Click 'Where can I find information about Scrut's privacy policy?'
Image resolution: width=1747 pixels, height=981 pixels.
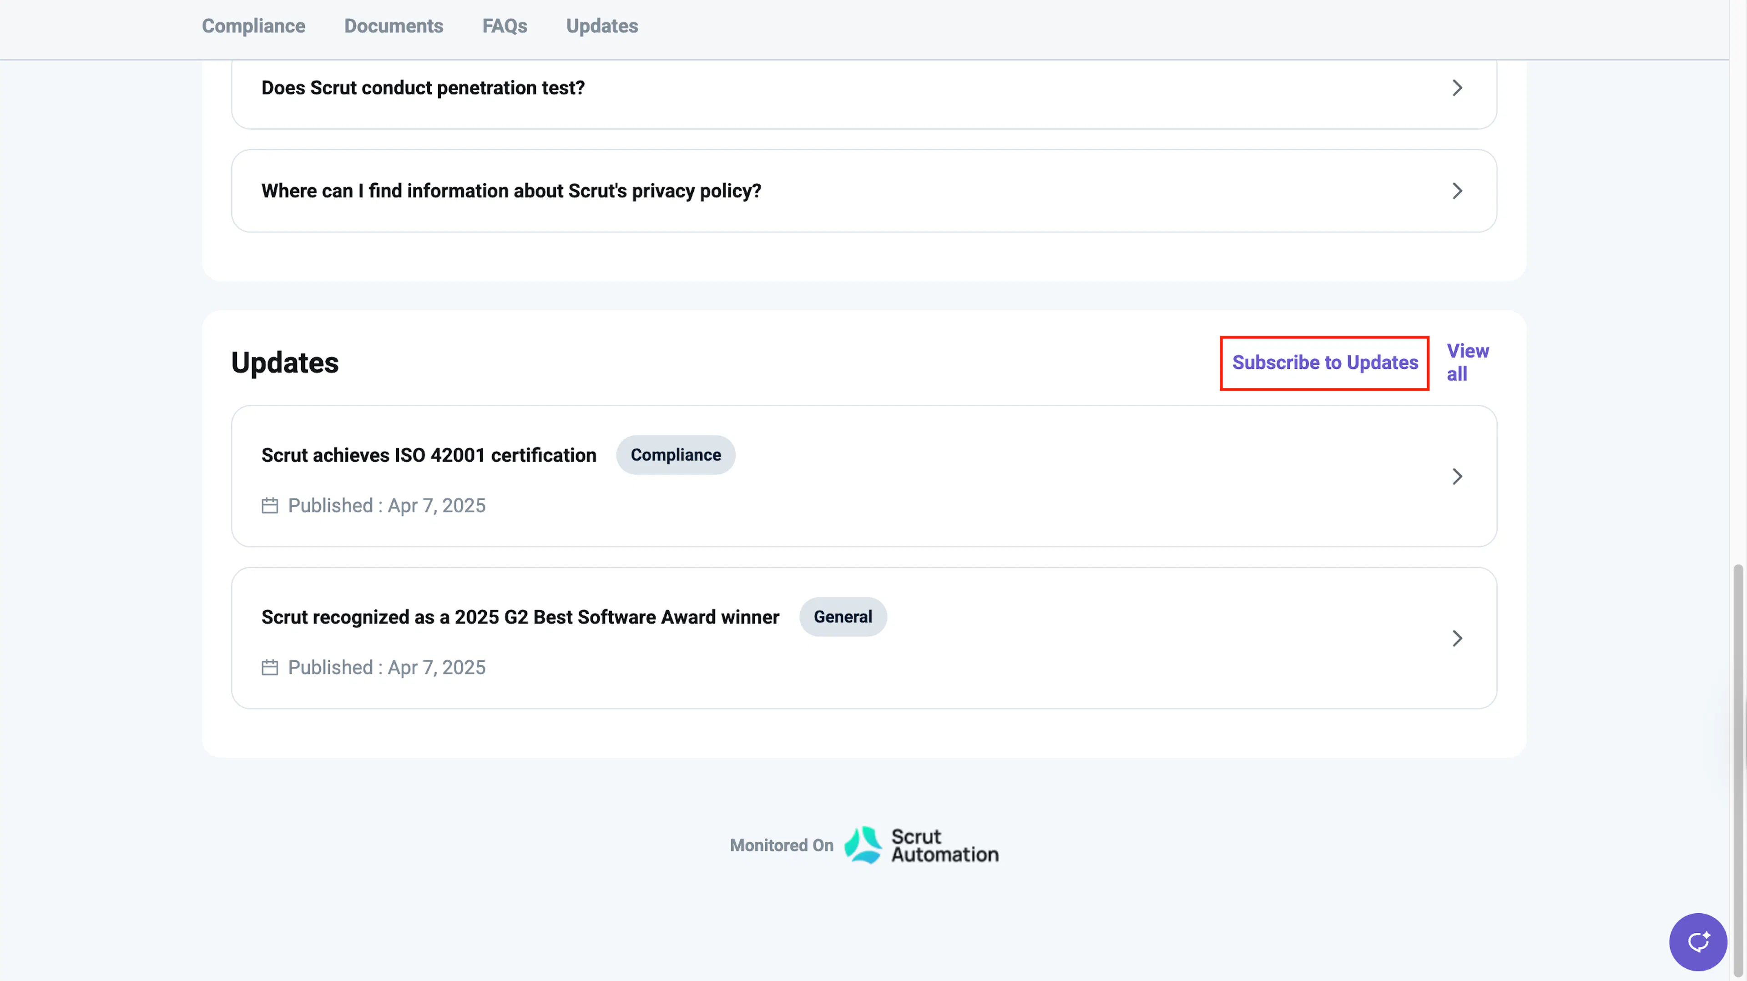coord(510,191)
